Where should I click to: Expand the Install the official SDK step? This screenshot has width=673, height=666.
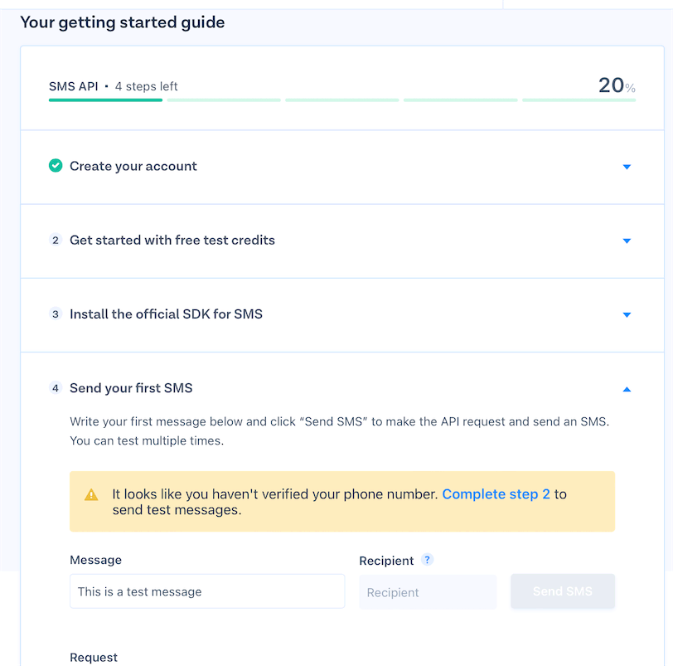(627, 314)
